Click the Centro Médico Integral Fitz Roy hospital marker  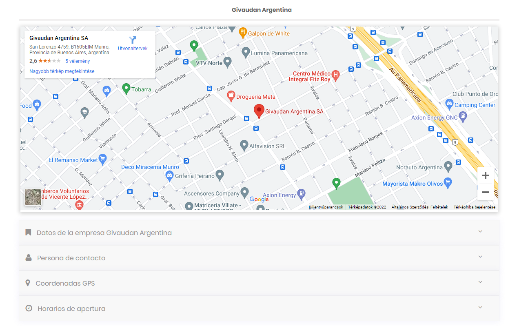(x=335, y=75)
